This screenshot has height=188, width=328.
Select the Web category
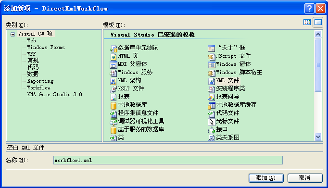click(31, 40)
